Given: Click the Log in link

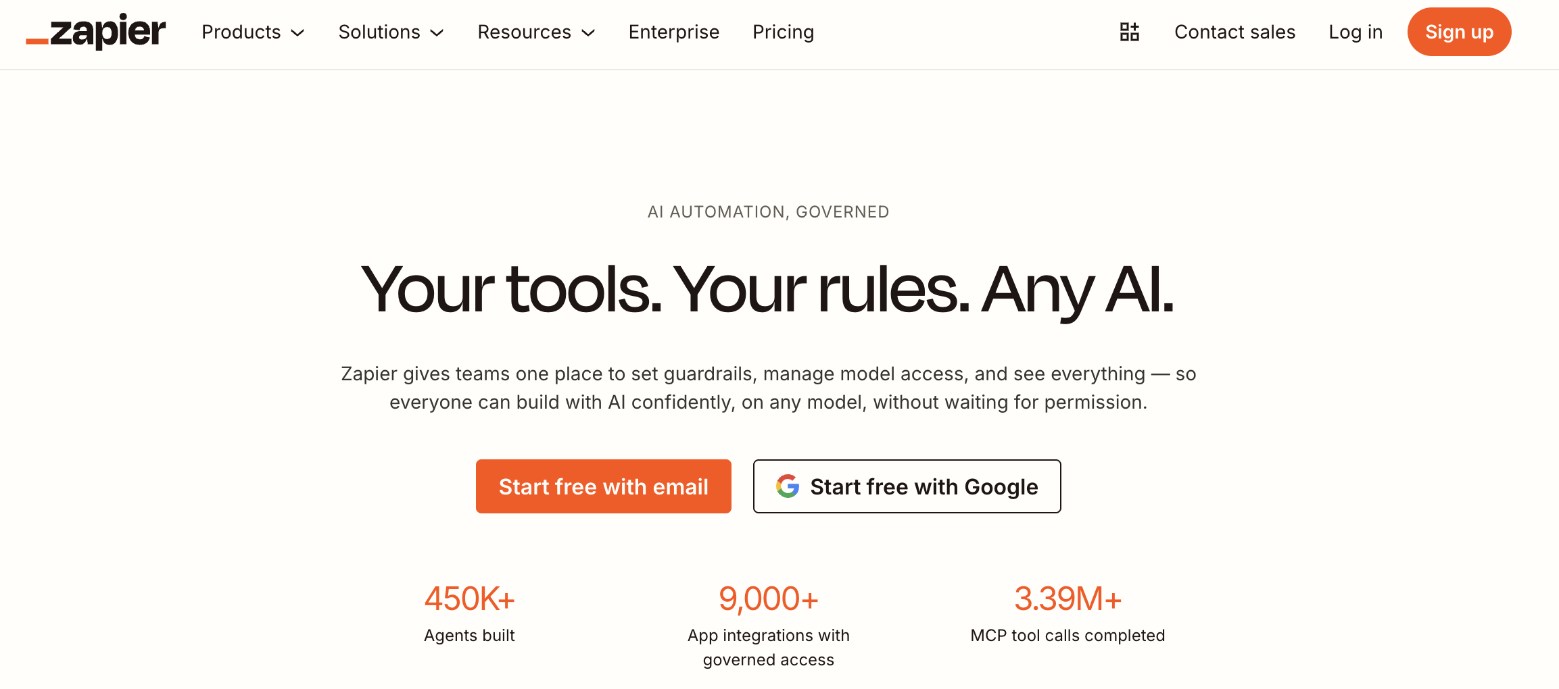Looking at the screenshot, I should [1356, 32].
